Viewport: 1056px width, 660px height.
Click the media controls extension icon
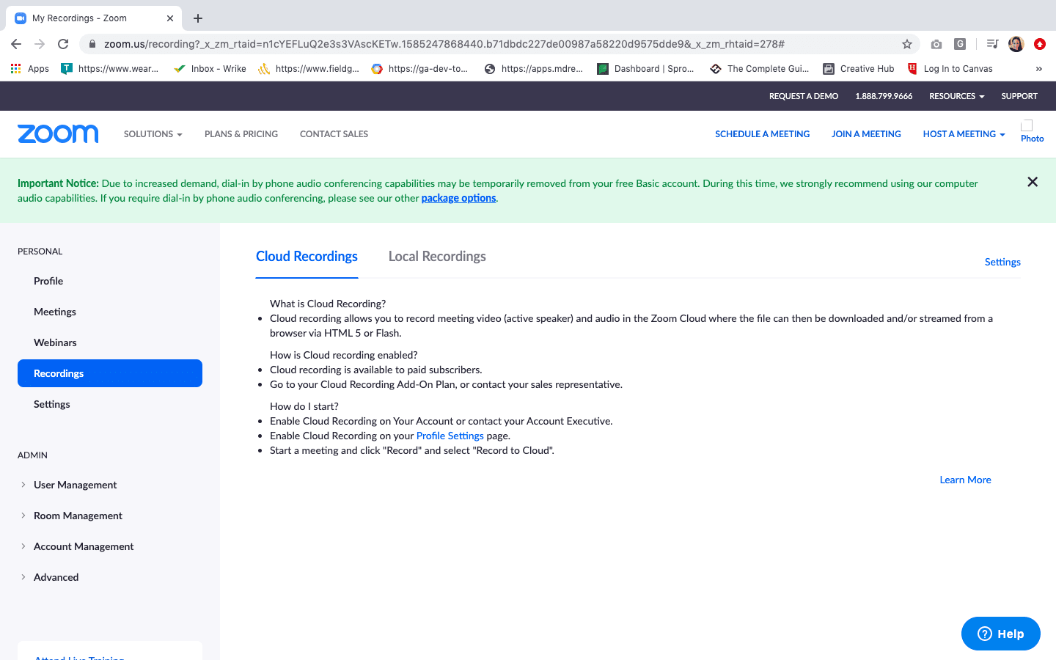(x=991, y=44)
